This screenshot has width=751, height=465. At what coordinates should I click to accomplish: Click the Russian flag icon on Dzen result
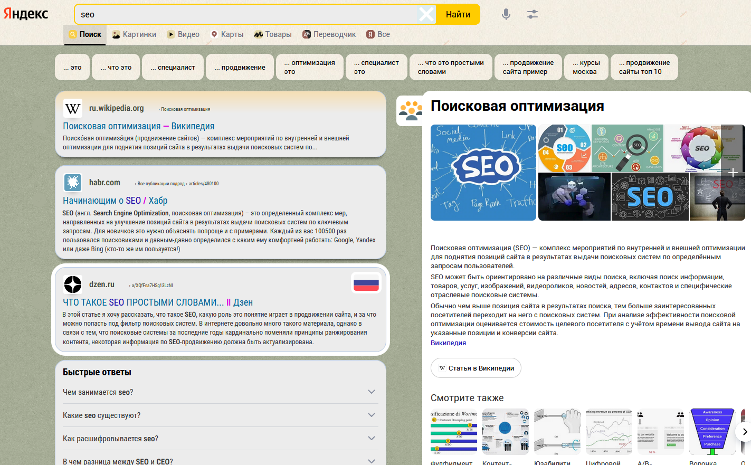coord(366,284)
